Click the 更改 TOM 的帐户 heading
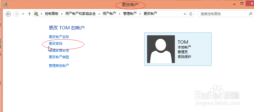 (x=67, y=28)
